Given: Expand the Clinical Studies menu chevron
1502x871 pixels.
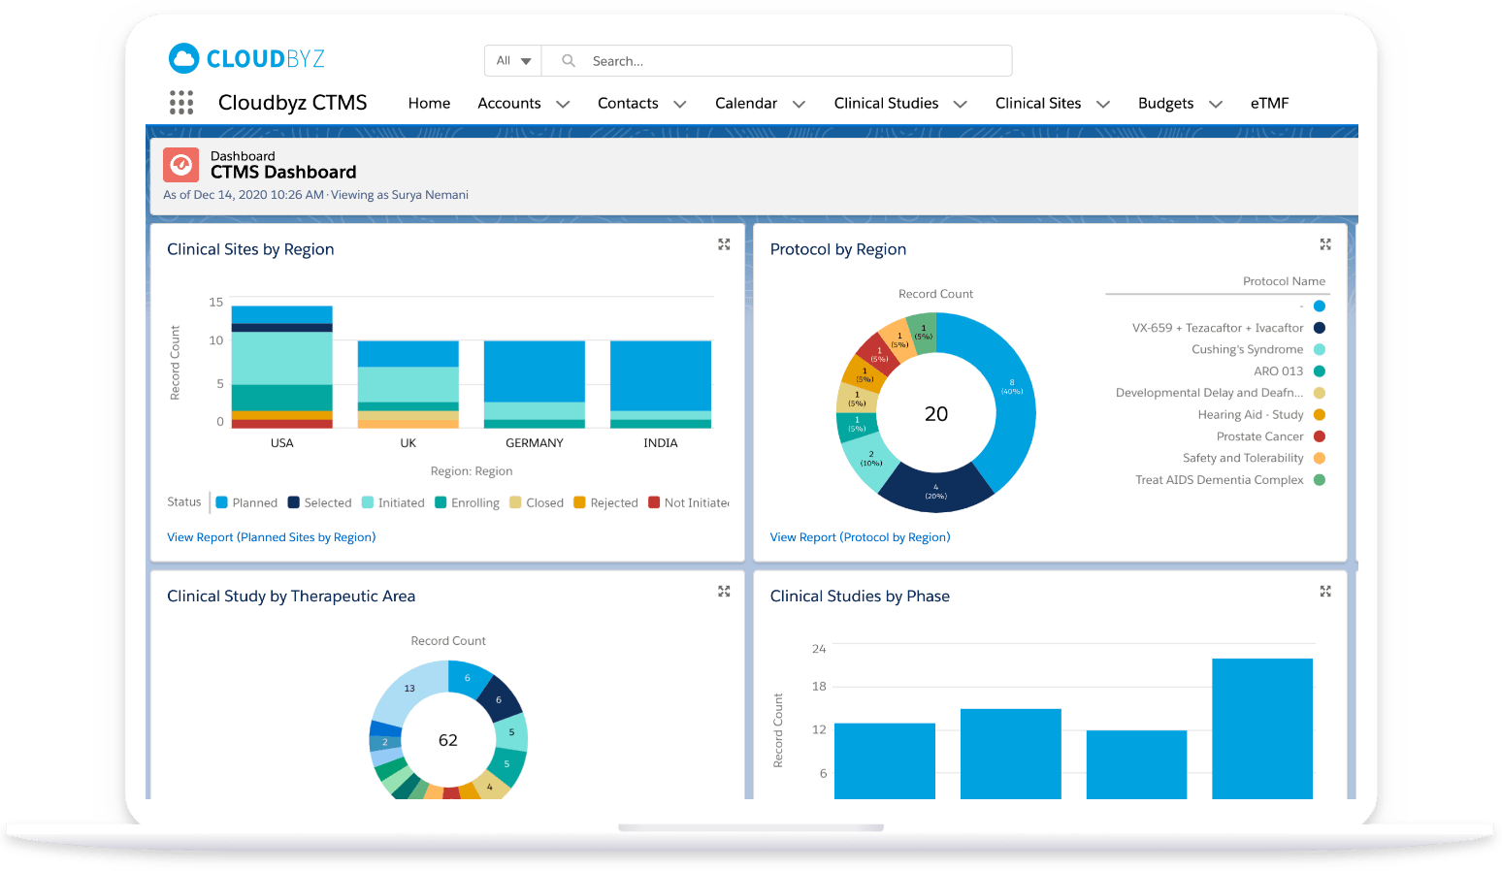Looking at the screenshot, I should (961, 104).
